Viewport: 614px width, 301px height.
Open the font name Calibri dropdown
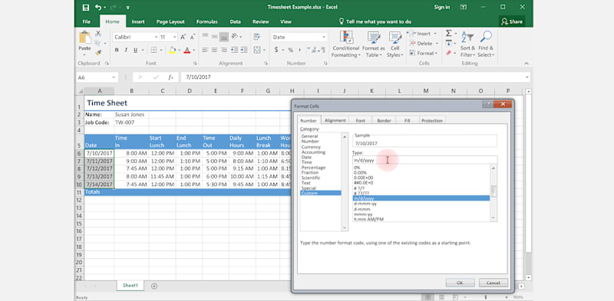(x=157, y=37)
